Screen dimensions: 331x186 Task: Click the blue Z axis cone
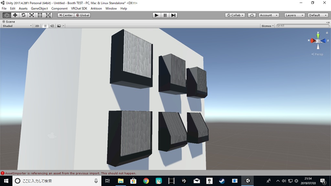coord(323,40)
